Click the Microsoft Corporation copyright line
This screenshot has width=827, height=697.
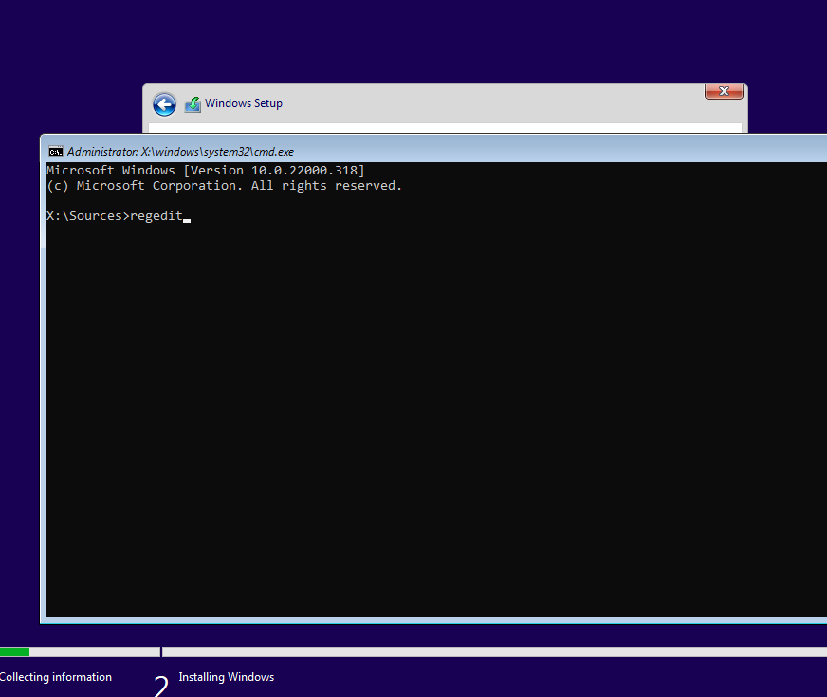point(224,186)
